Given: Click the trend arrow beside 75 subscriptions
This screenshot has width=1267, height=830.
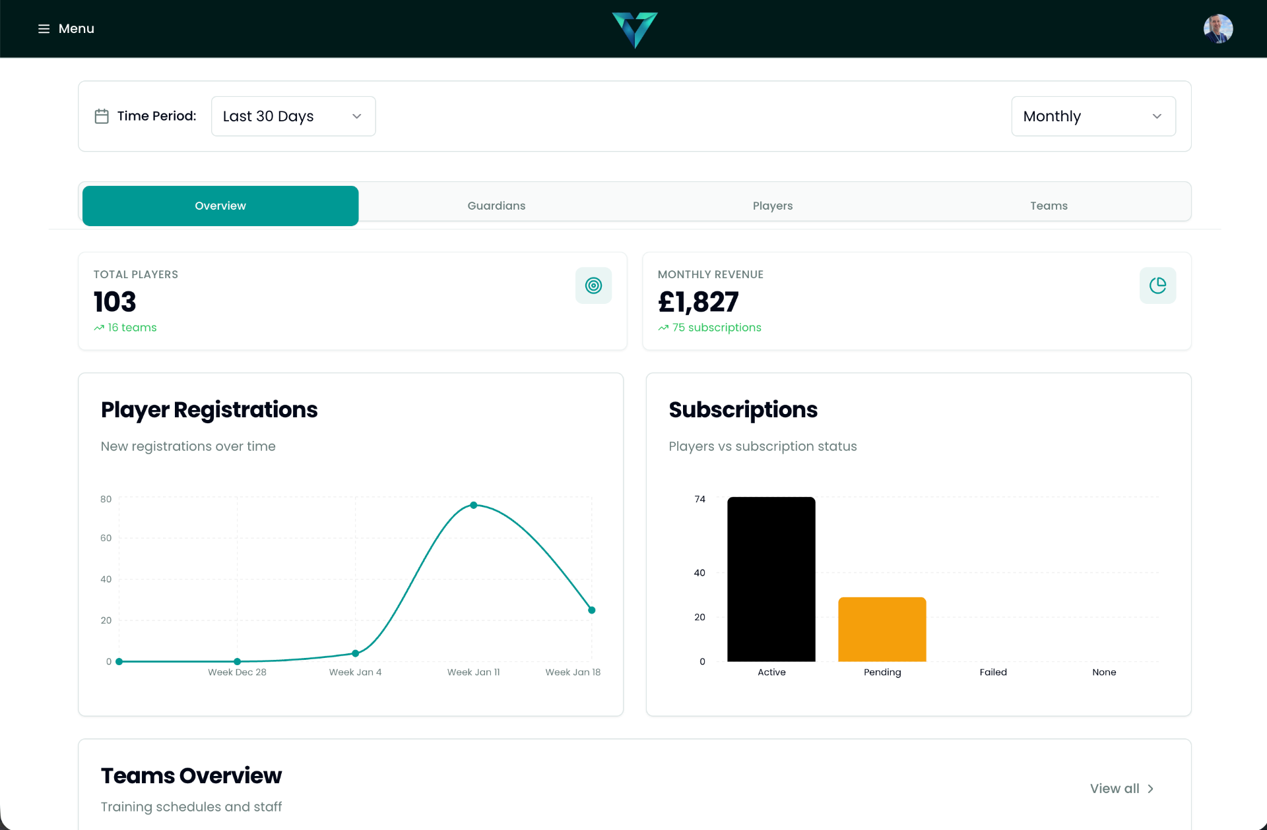Looking at the screenshot, I should pyautogui.click(x=663, y=328).
